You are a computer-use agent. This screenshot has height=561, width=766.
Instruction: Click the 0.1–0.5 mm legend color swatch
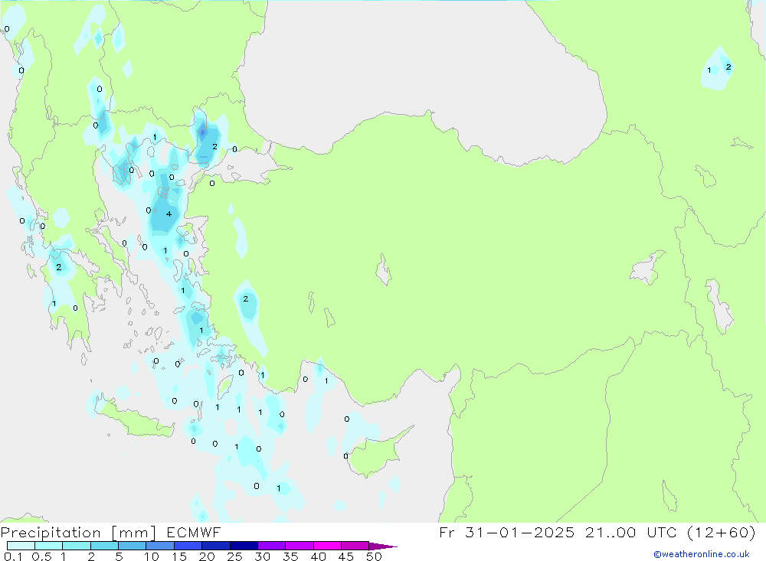point(21,546)
